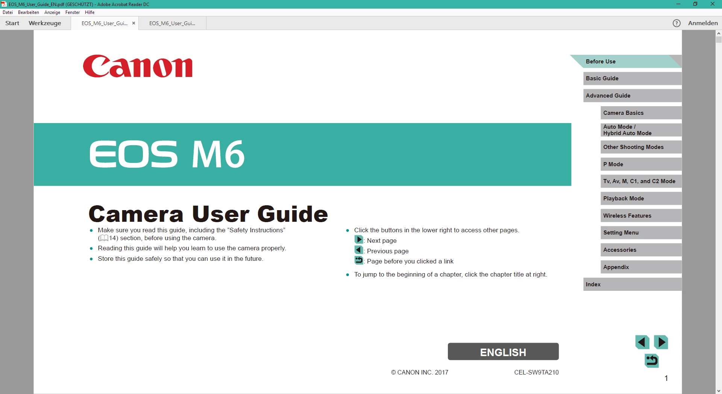The height and width of the screenshot is (394, 722).
Task: Click the Canon logo
Action: (x=138, y=66)
